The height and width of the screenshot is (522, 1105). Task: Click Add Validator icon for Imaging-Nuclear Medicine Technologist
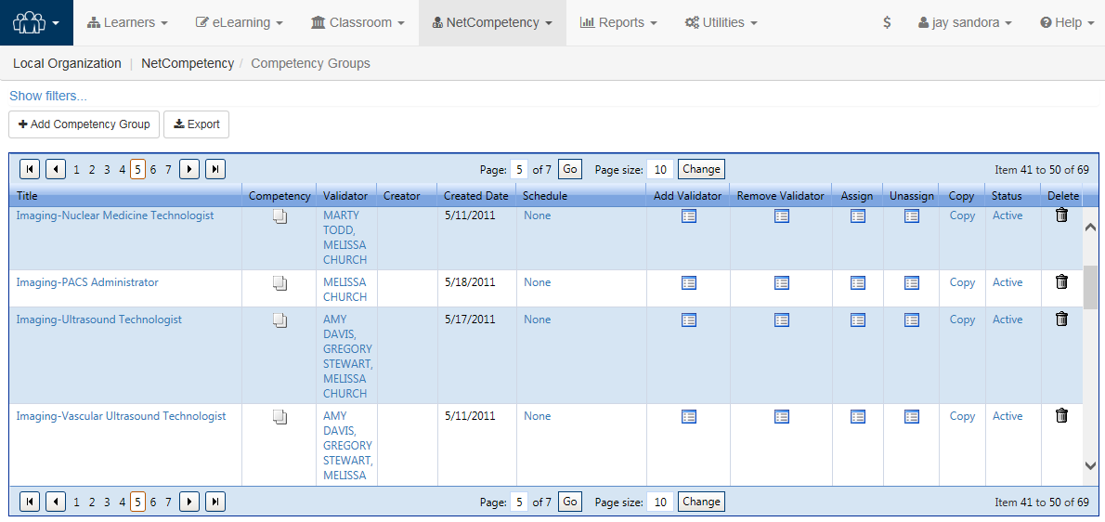tap(689, 215)
